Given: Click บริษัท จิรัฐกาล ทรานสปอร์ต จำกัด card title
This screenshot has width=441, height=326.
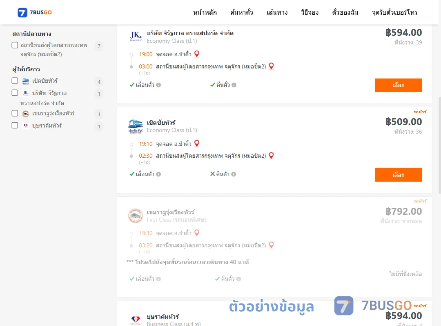Looking at the screenshot, I should (x=190, y=33).
